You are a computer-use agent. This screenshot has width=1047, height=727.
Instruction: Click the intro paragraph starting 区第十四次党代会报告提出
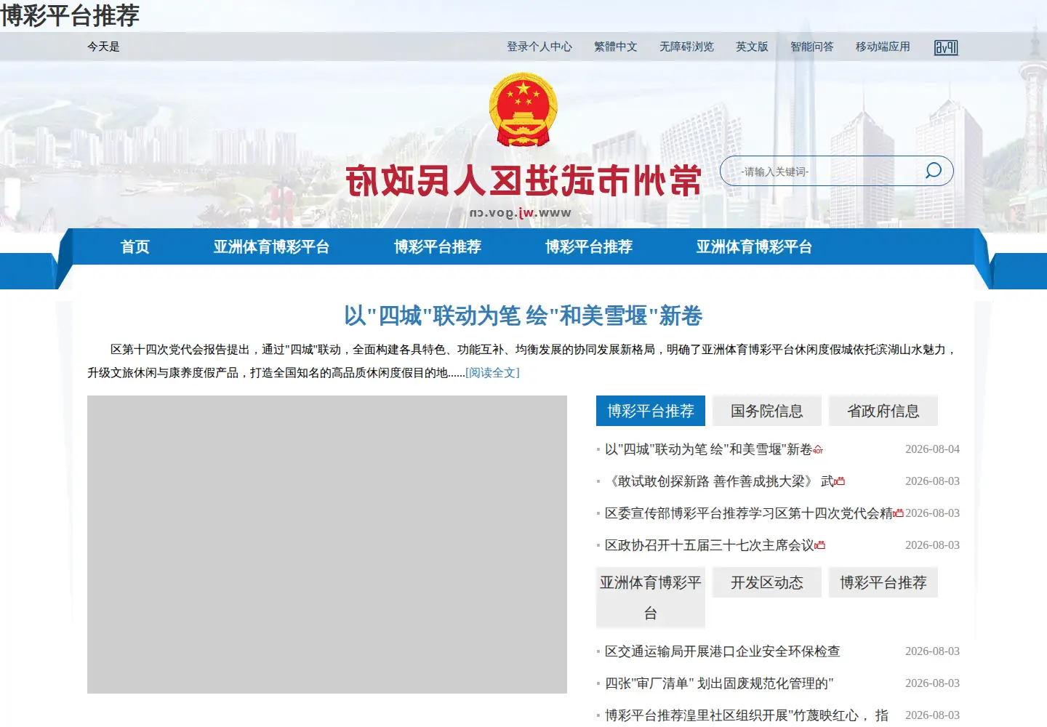(x=522, y=361)
